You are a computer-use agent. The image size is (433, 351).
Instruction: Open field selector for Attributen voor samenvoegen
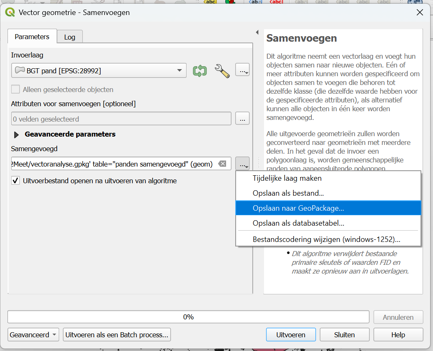pos(242,119)
